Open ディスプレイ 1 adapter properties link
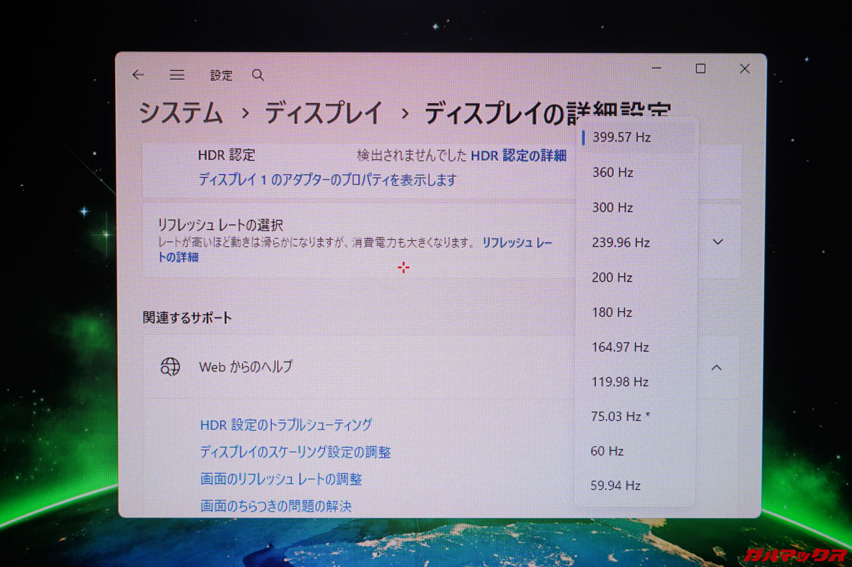Image resolution: width=852 pixels, height=567 pixels. pos(327,180)
